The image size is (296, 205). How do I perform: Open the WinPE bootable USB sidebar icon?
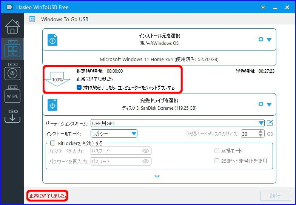click(x=12, y=94)
